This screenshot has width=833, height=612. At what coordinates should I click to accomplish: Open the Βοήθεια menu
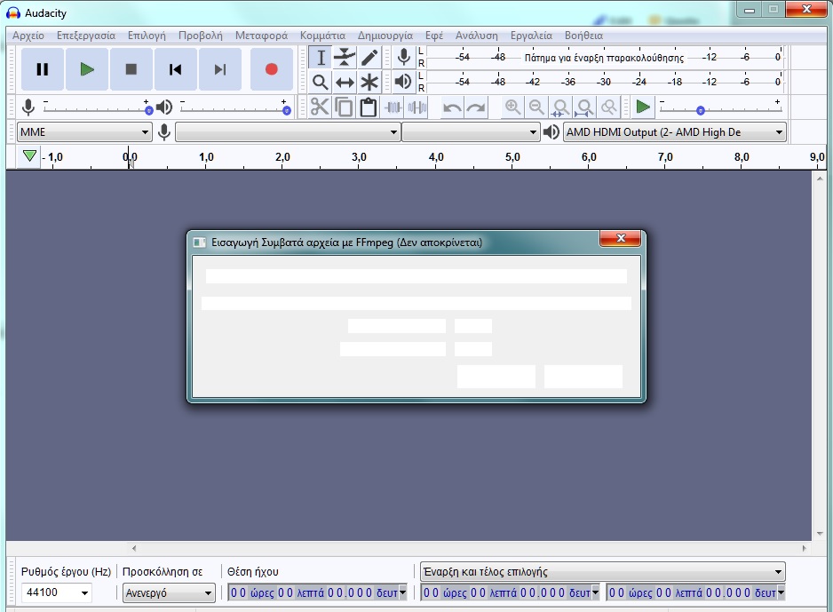coord(583,36)
